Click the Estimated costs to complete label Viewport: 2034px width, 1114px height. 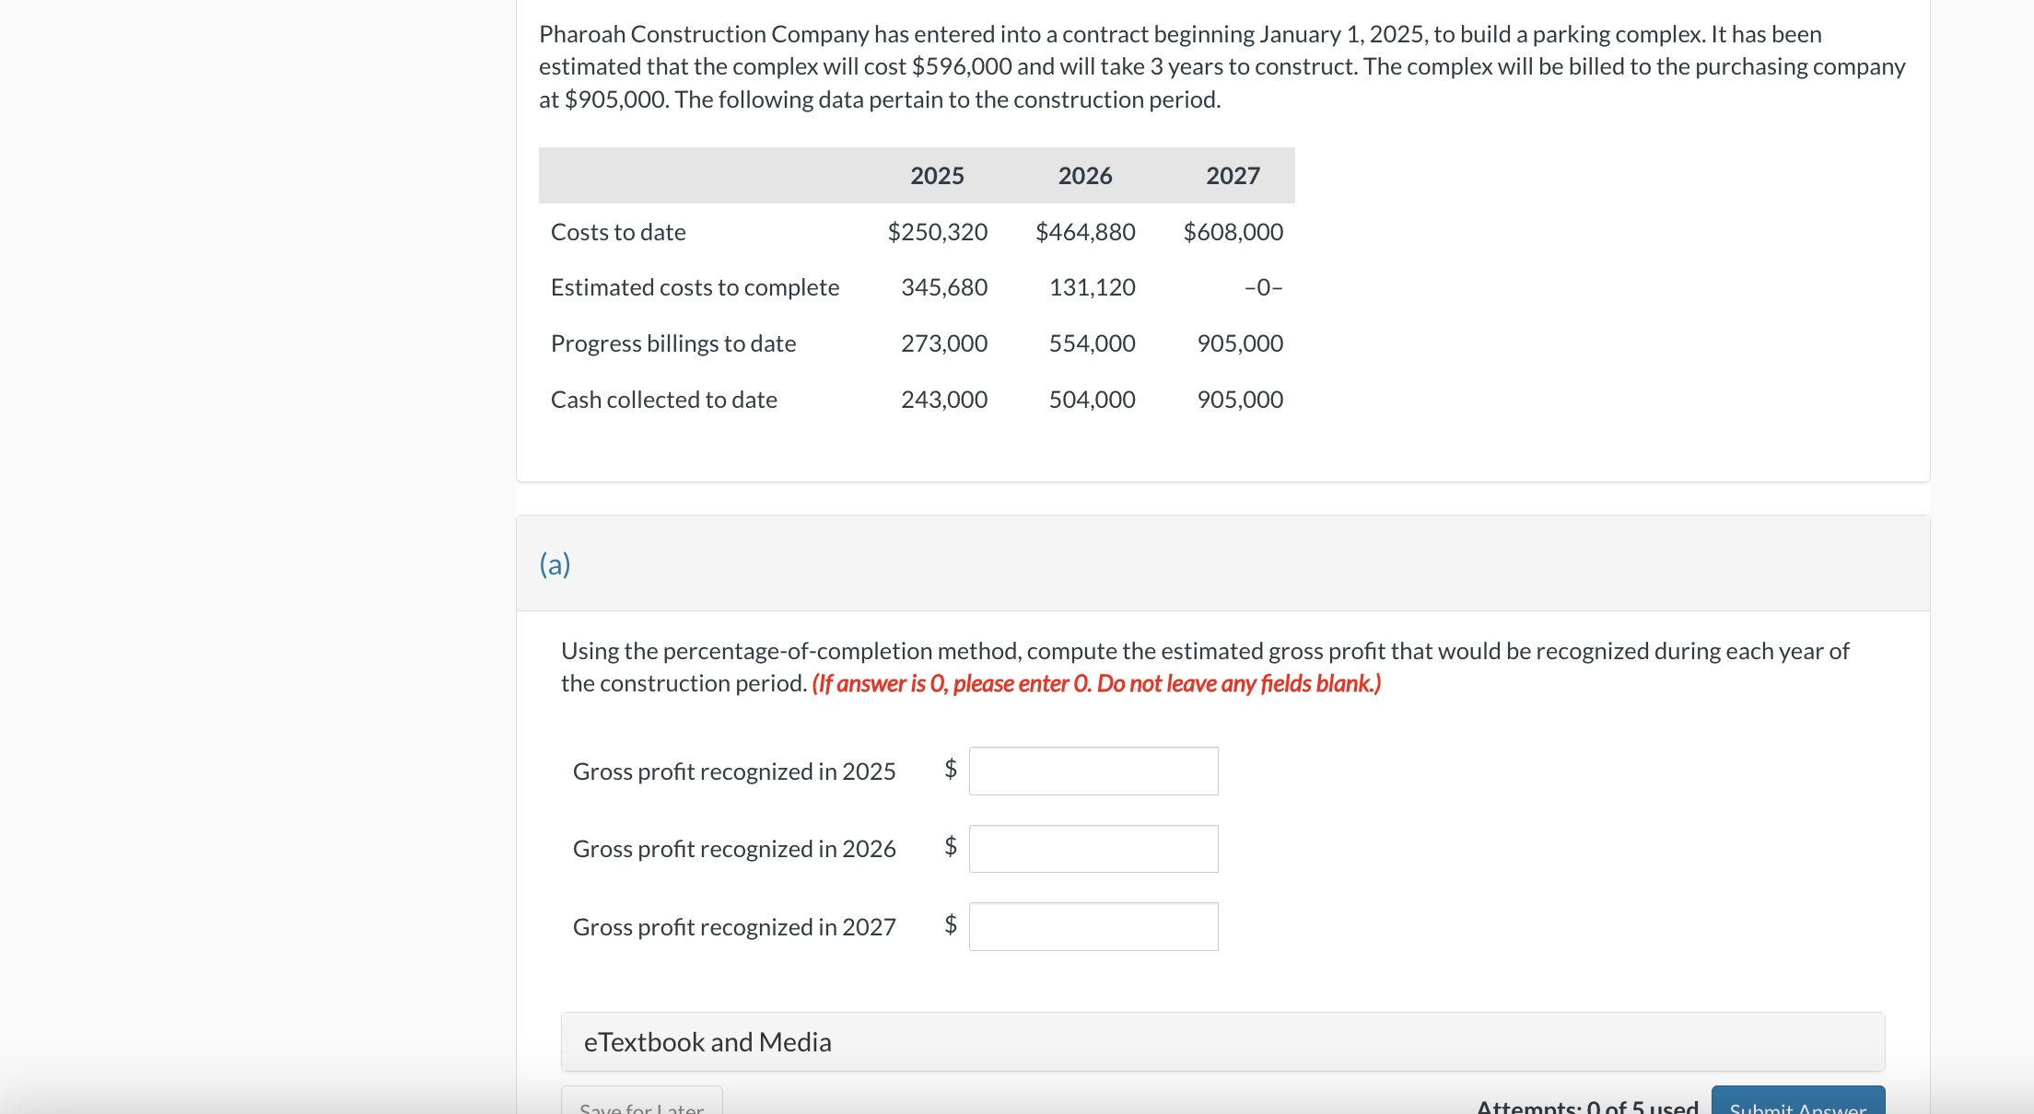(x=695, y=287)
